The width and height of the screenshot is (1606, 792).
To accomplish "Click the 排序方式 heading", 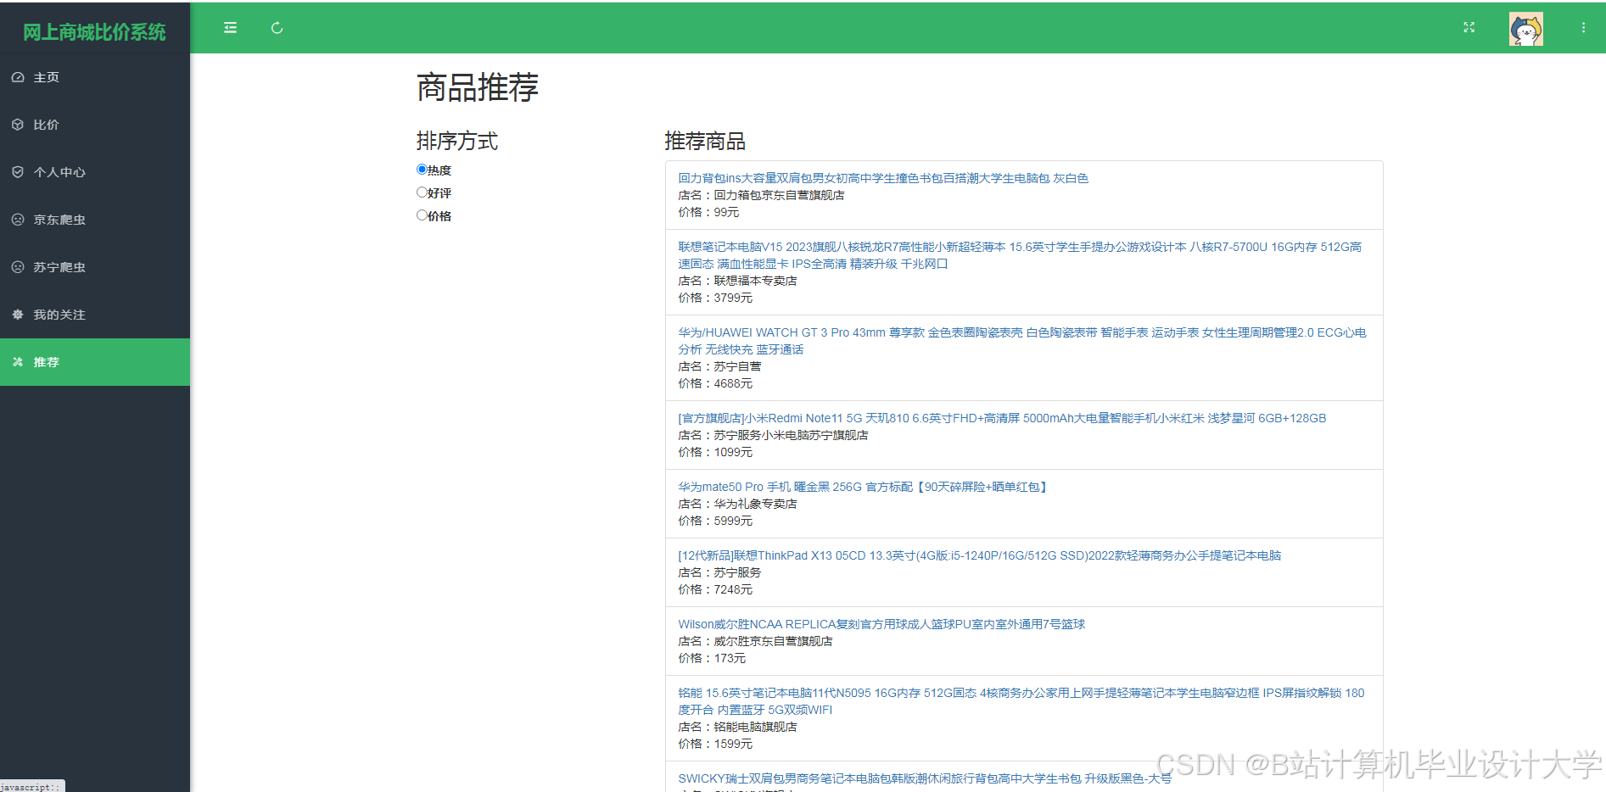I will (x=457, y=141).
